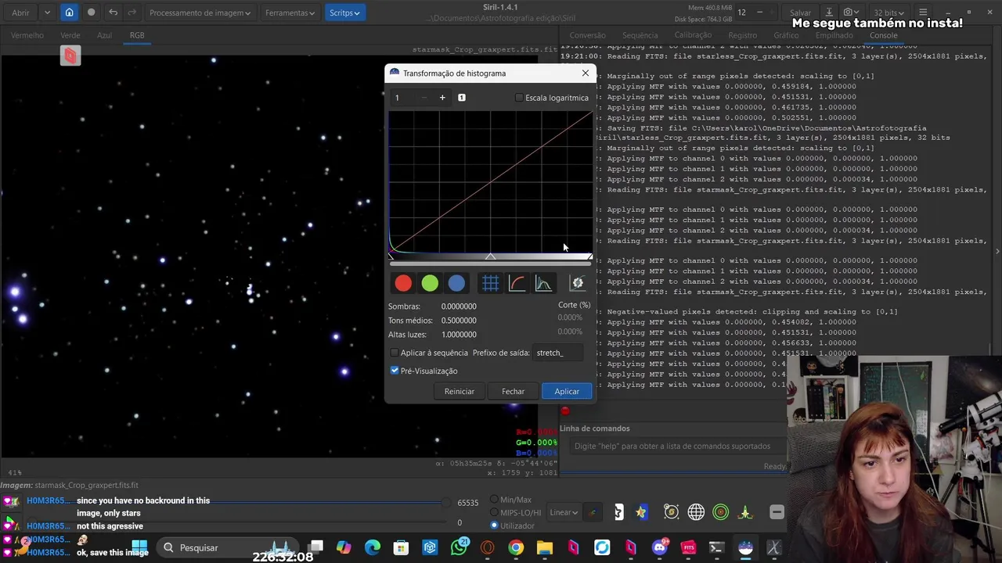Enable Aplicar à sequência checkbox

pyautogui.click(x=395, y=353)
